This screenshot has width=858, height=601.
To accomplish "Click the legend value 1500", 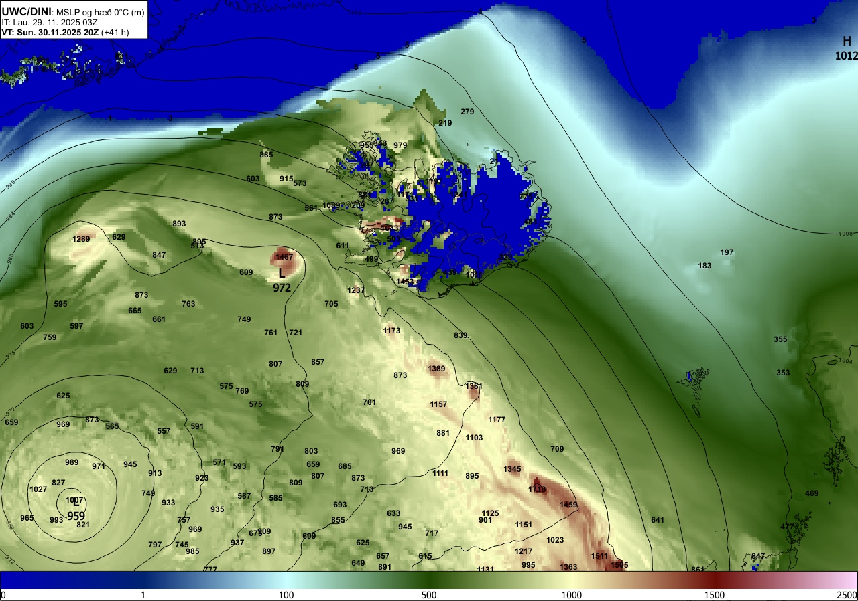I will [x=714, y=595].
